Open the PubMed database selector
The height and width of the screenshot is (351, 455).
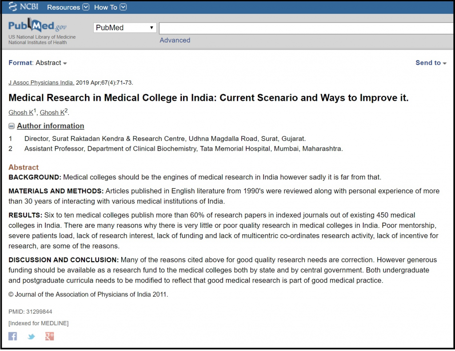(x=125, y=28)
